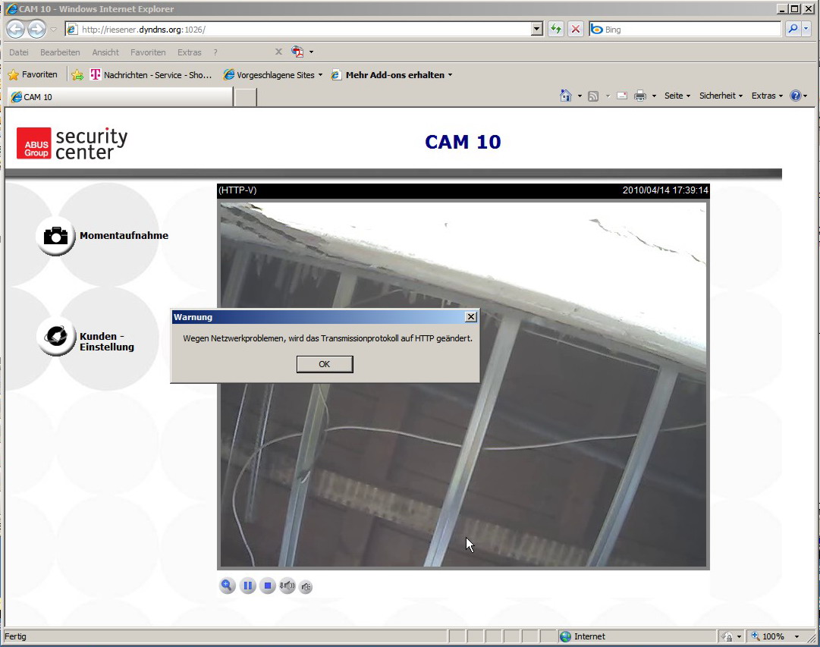820x647 pixels.
Task: Click the print icon
Action: point(640,96)
